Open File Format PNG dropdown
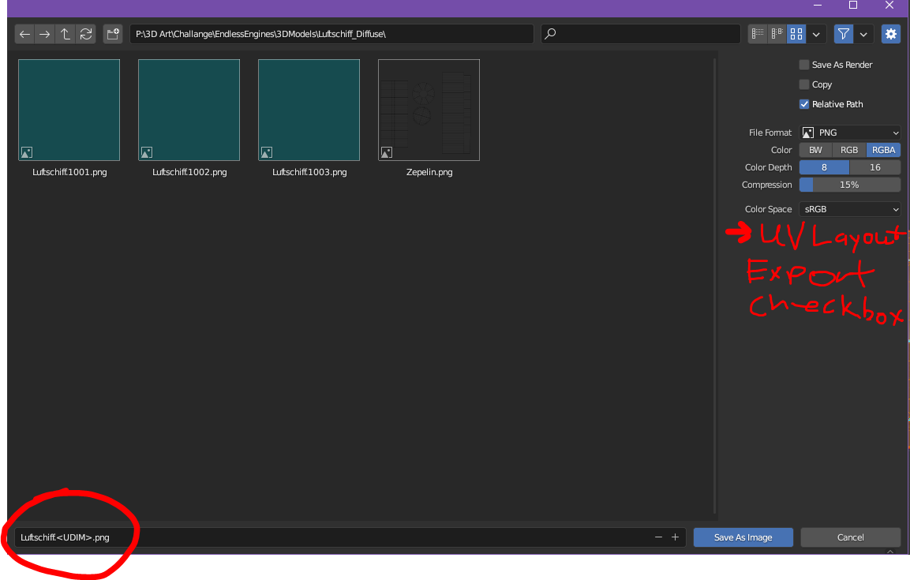This screenshot has width=910, height=580. point(850,133)
